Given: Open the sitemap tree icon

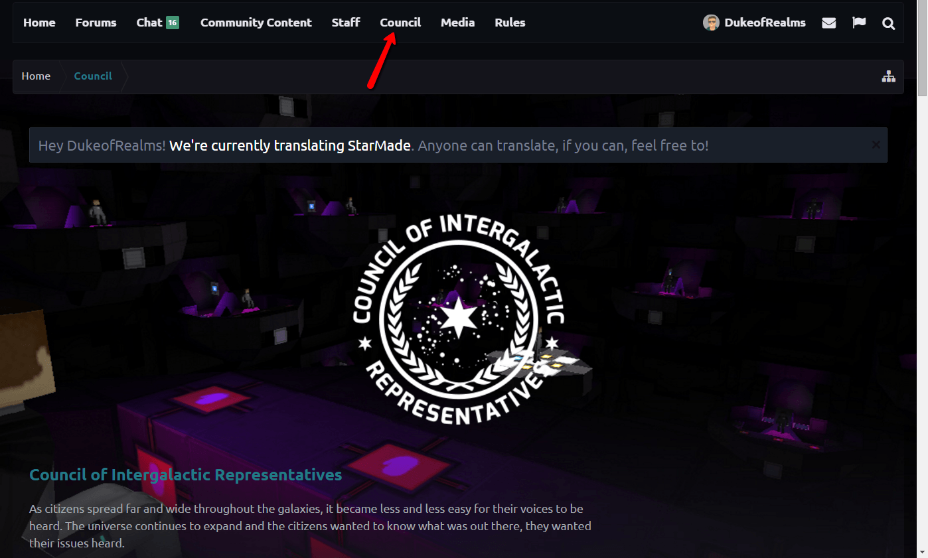Looking at the screenshot, I should coord(888,76).
